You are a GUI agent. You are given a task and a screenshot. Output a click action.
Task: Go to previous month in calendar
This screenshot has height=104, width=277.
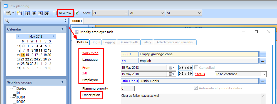[x=18, y=37]
